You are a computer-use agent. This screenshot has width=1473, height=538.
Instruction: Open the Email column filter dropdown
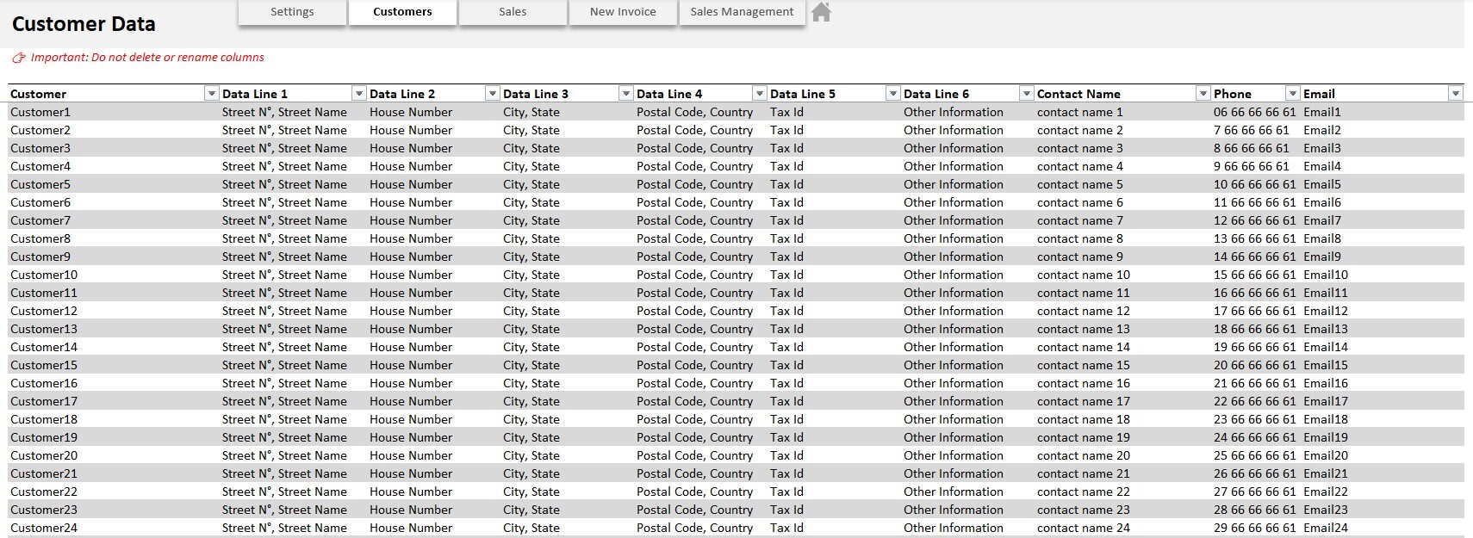(1456, 93)
